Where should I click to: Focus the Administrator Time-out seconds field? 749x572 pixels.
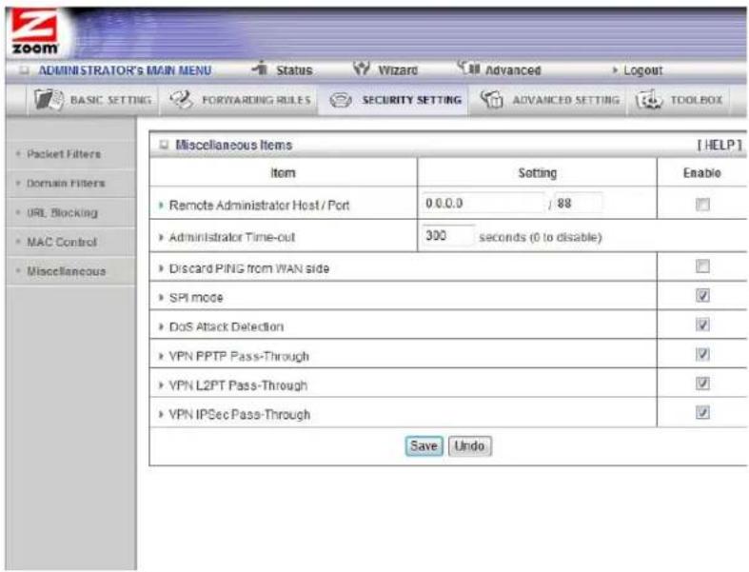pos(448,236)
